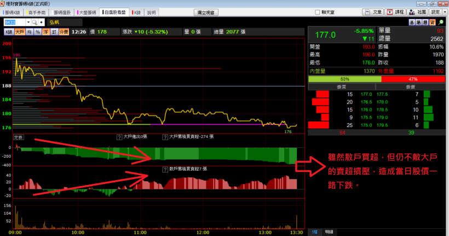This screenshot has height=236, width=449.
Task: Minimize the application window
Action: pos(421,4)
